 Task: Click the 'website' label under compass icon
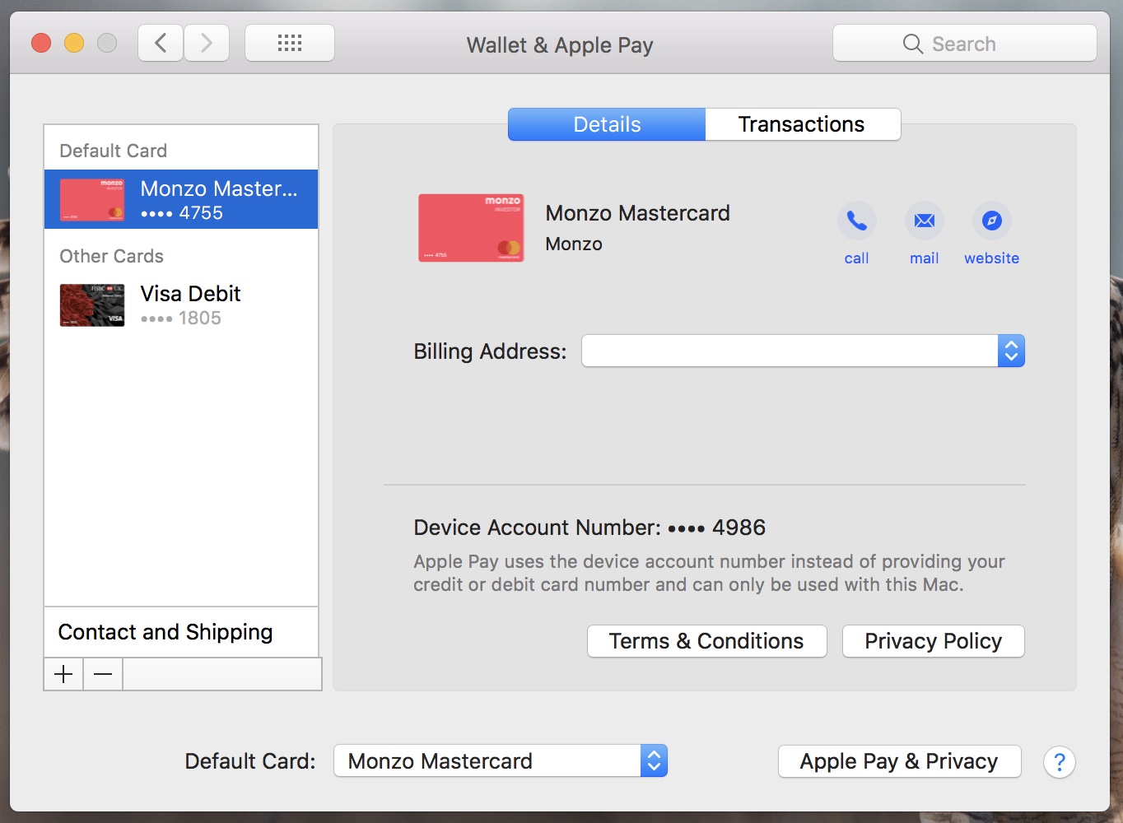point(991,258)
